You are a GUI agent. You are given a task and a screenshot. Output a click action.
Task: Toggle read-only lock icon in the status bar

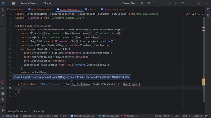tap(207, 116)
